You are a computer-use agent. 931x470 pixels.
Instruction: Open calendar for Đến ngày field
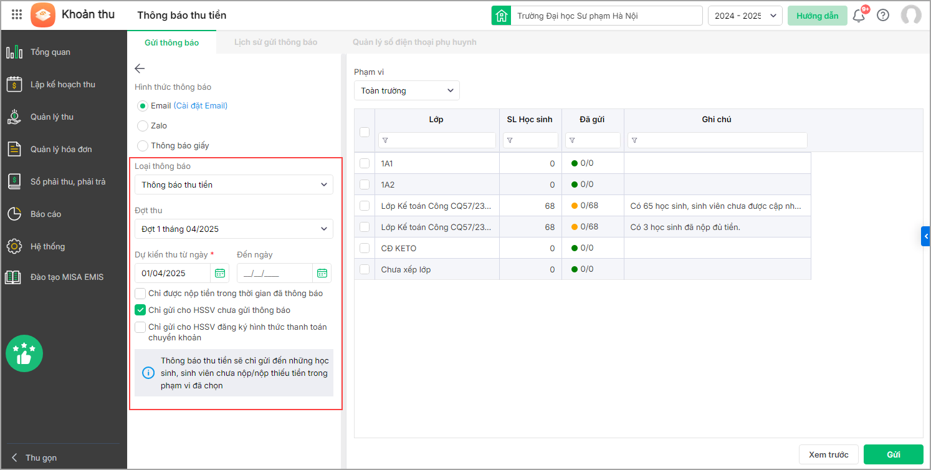(322, 273)
